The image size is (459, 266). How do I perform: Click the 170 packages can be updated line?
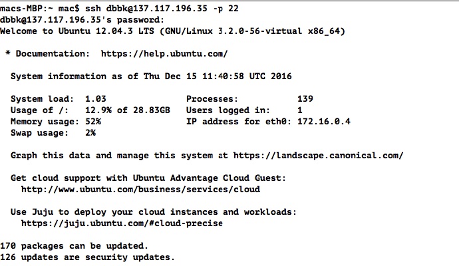tap(74, 245)
